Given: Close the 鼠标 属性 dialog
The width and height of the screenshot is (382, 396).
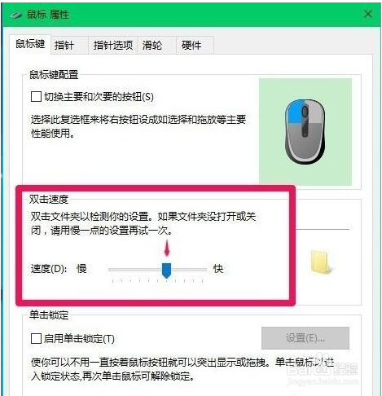Looking at the screenshot, I should (368, 14).
